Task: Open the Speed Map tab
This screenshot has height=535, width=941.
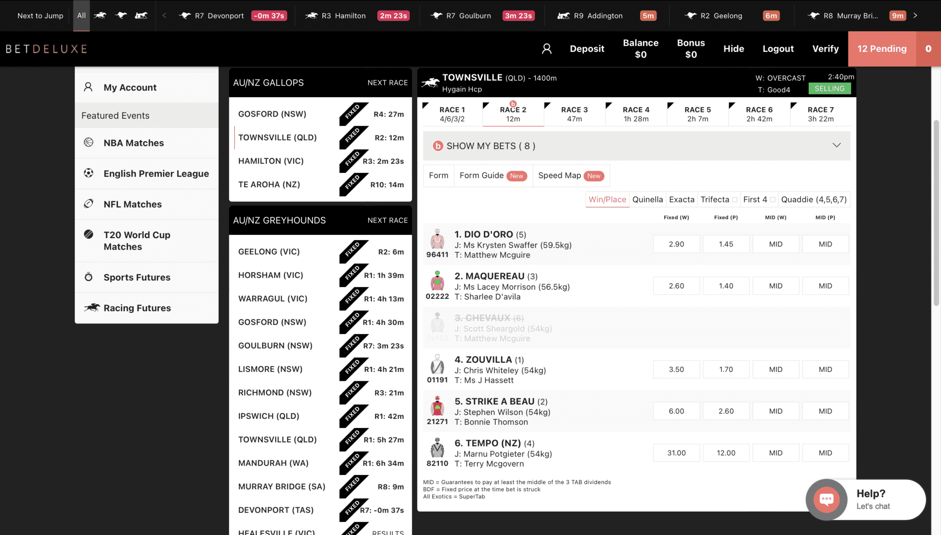Action: click(571, 175)
